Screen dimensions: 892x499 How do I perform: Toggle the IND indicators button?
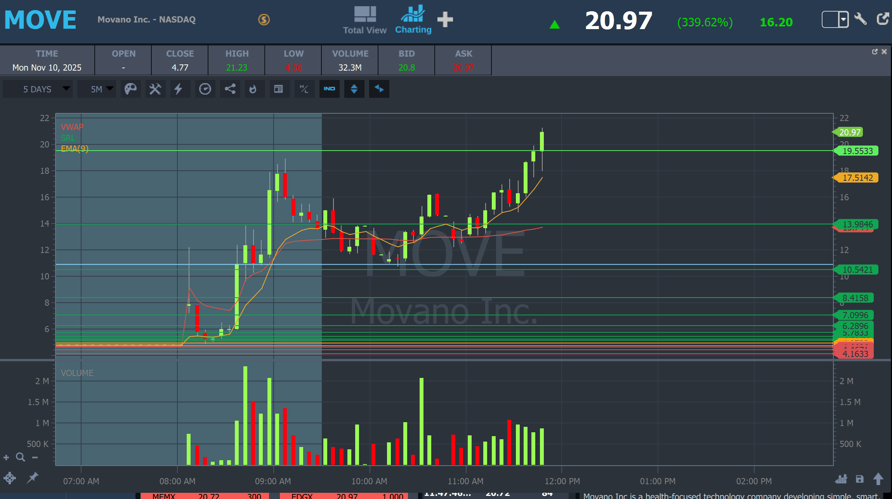(329, 89)
